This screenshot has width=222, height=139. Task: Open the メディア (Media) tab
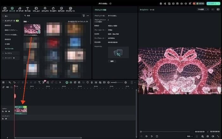tap(4, 9)
